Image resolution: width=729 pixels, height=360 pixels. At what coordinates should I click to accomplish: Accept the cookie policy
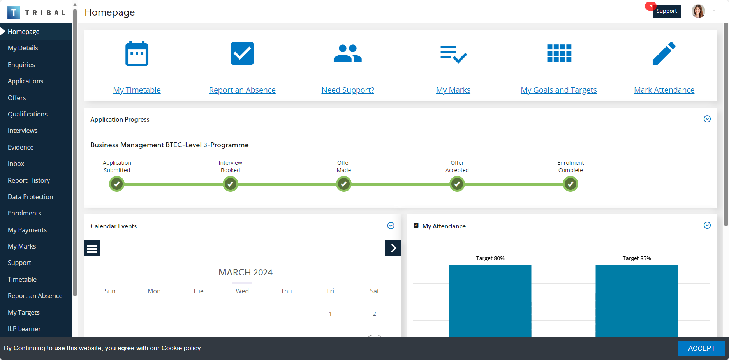point(701,348)
